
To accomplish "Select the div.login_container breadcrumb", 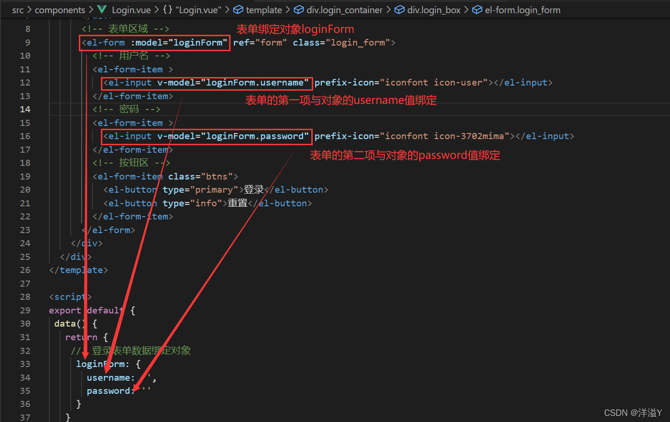I will [345, 10].
